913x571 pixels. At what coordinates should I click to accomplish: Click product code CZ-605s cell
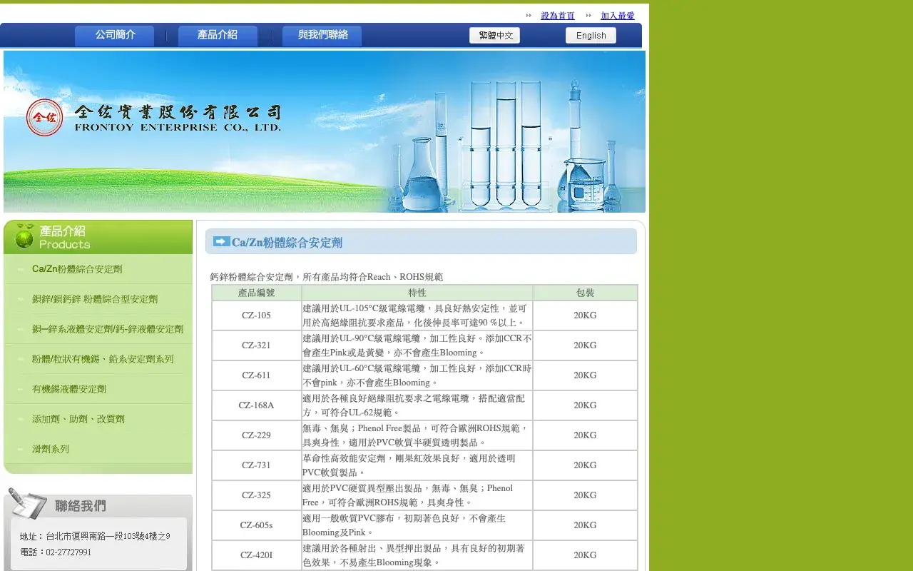256,525
